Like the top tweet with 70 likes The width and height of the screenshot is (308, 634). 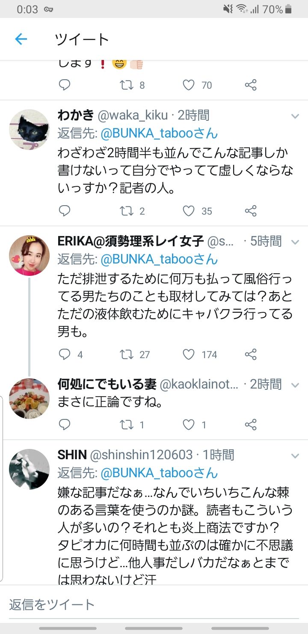tap(189, 85)
